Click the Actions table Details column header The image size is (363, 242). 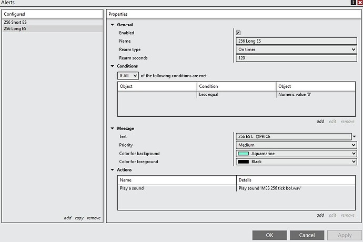(296, 180)
